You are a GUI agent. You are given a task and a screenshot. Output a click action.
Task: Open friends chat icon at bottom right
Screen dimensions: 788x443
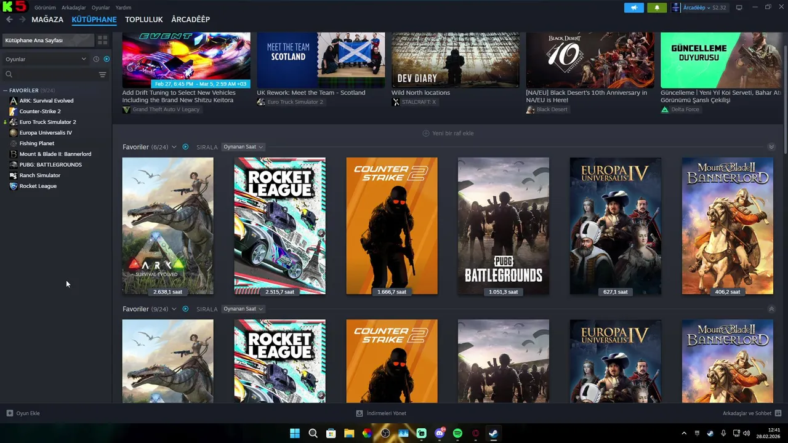(x=778, y=413)
